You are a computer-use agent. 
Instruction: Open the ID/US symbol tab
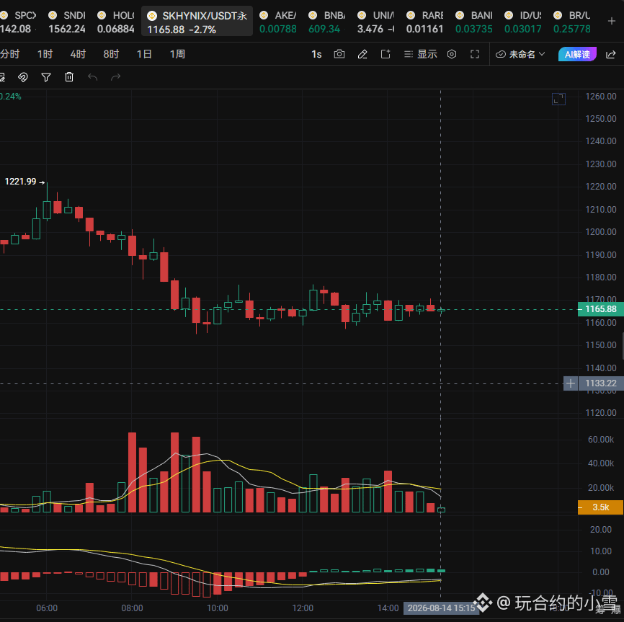coord(522,22)
